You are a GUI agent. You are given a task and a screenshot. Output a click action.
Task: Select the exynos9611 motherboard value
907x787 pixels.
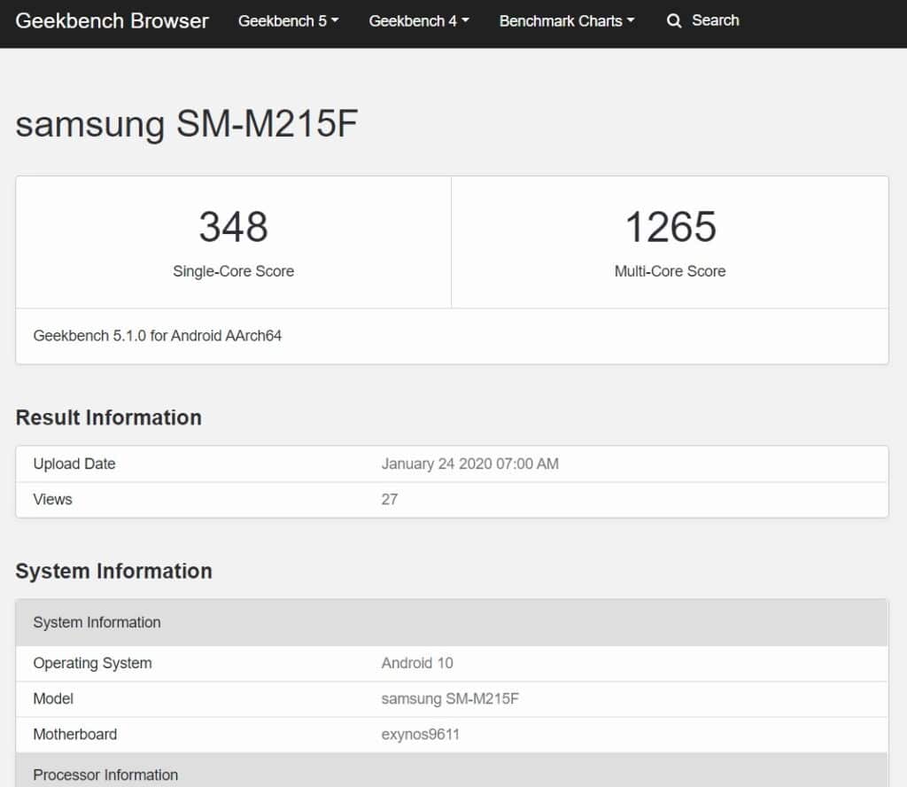point(421,735)
